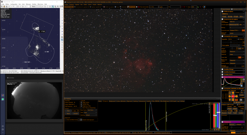Click the target crosshair icon below telescope arrows
The width and height of the screenshot is (247, 135).
[x=230, y=100]
